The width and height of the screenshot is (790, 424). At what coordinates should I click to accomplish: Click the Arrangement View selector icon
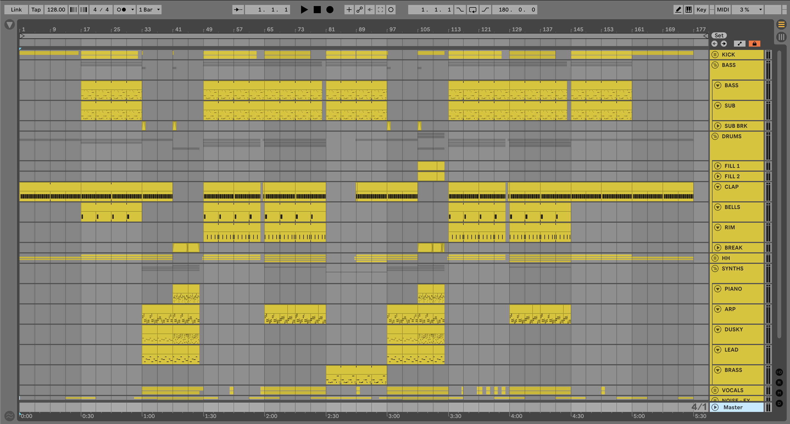click(x=781, y=24)
